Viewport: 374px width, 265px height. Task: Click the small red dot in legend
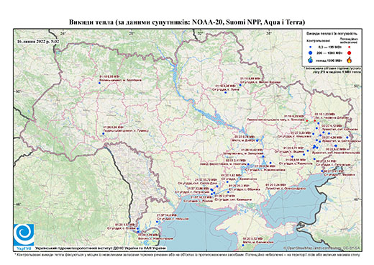(350, 47)
